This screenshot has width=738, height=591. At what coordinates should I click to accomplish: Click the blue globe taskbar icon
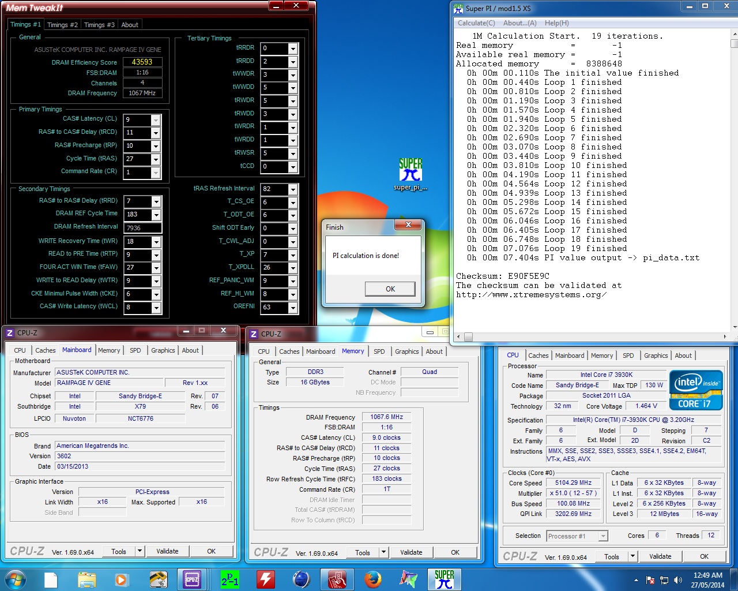tap(301, 579)
